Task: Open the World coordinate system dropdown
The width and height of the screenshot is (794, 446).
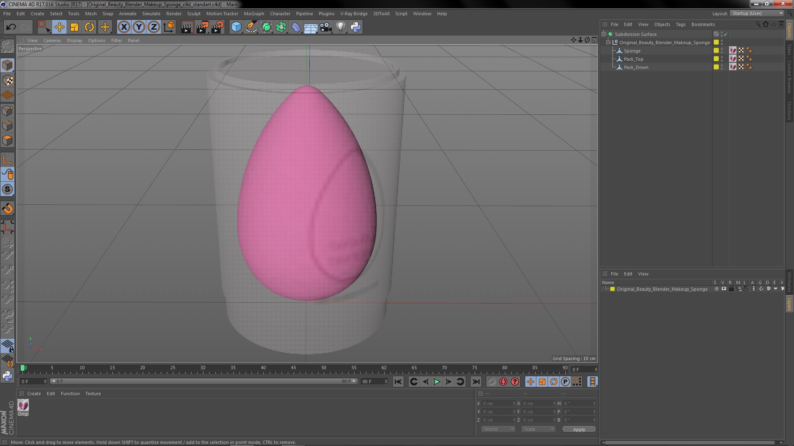Action: [x=498, y=429]
